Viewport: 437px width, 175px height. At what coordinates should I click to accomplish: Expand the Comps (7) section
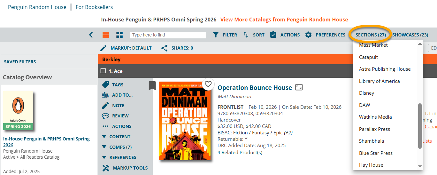[117, 147]
